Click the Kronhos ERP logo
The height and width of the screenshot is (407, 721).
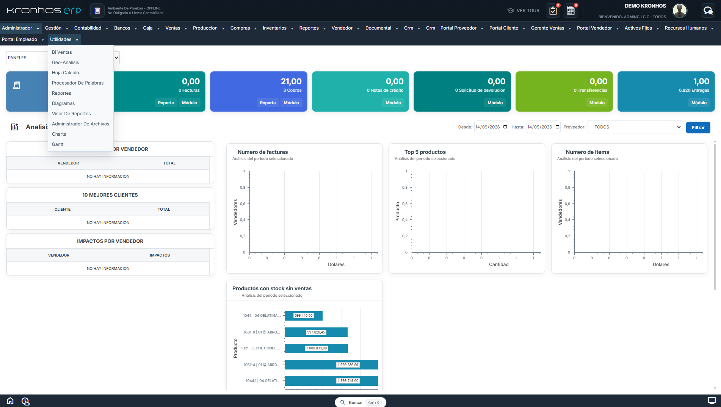click(44, 11)
